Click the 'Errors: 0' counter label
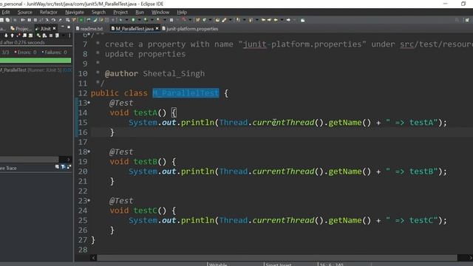Screen dimensions: 473x266 (26, 52)
